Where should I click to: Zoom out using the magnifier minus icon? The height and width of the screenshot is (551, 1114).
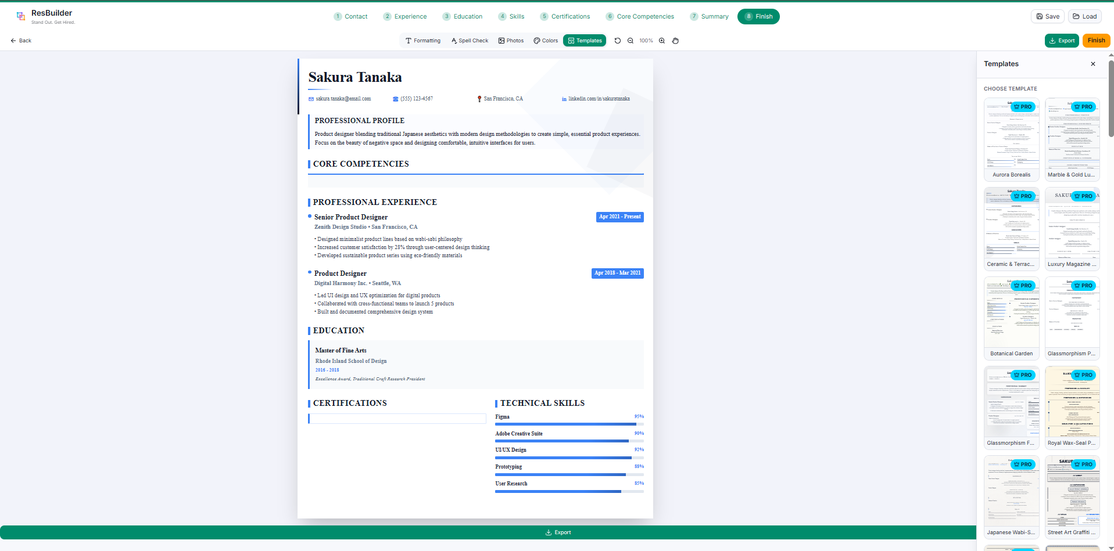[x=631, y=41]
